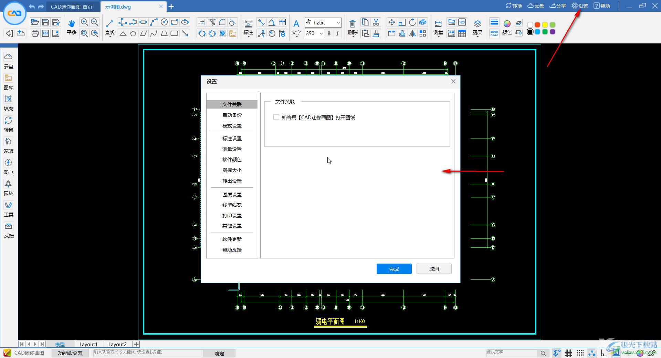Click the 完成 button
Screen dimensions: 661x358
click(x=394, y=269)
